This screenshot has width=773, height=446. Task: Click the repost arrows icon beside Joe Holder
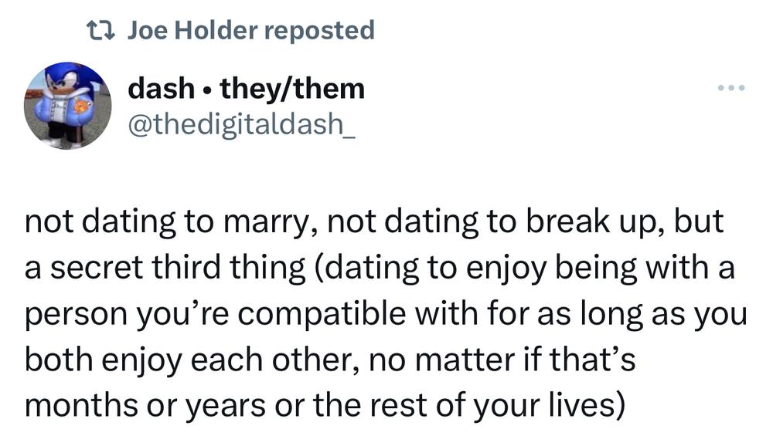100,31
